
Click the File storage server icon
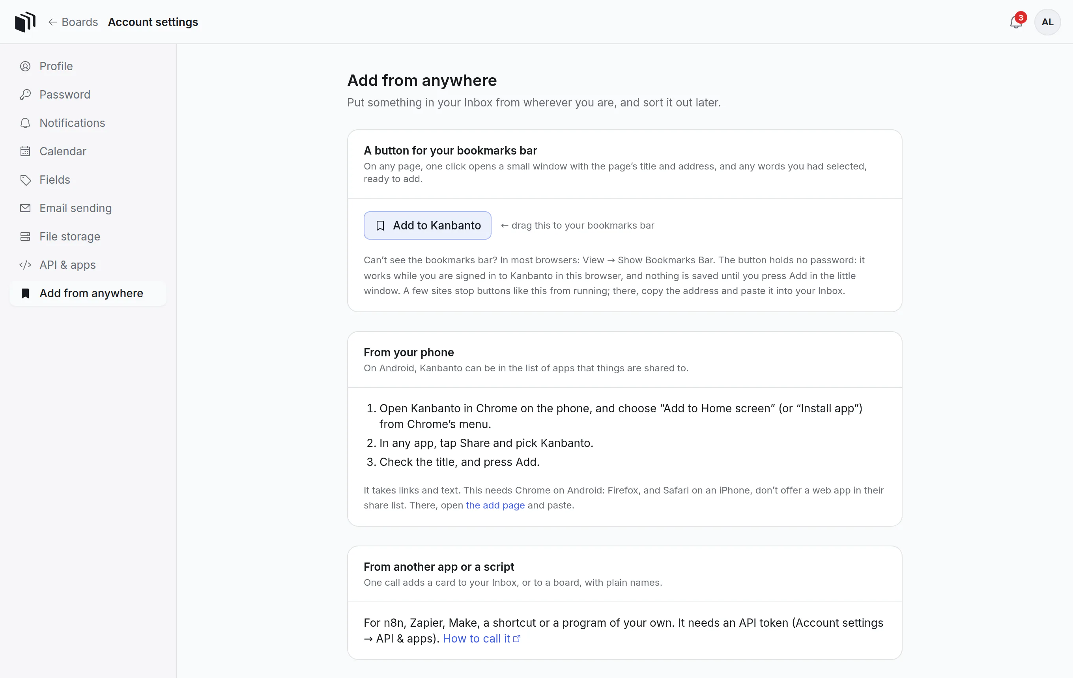[25, 237]
